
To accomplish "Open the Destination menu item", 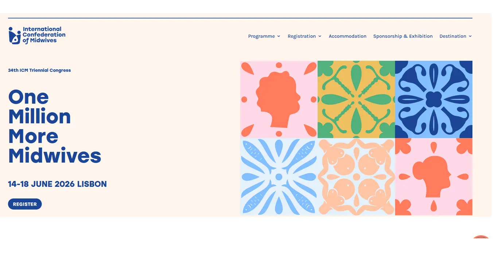I will coord(453,36).
